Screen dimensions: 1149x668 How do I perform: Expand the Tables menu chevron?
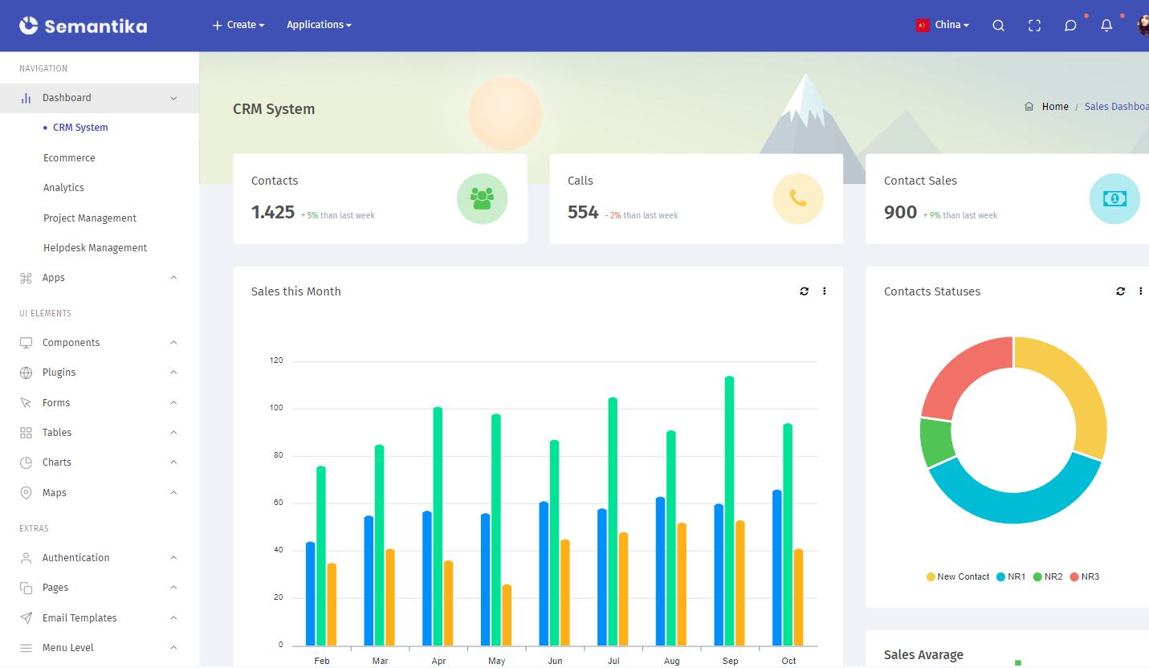click(x=173, y=433)
